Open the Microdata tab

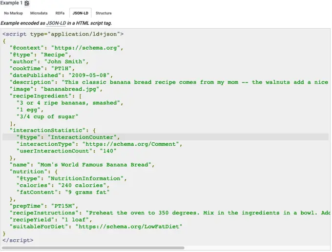coord(39,13)
